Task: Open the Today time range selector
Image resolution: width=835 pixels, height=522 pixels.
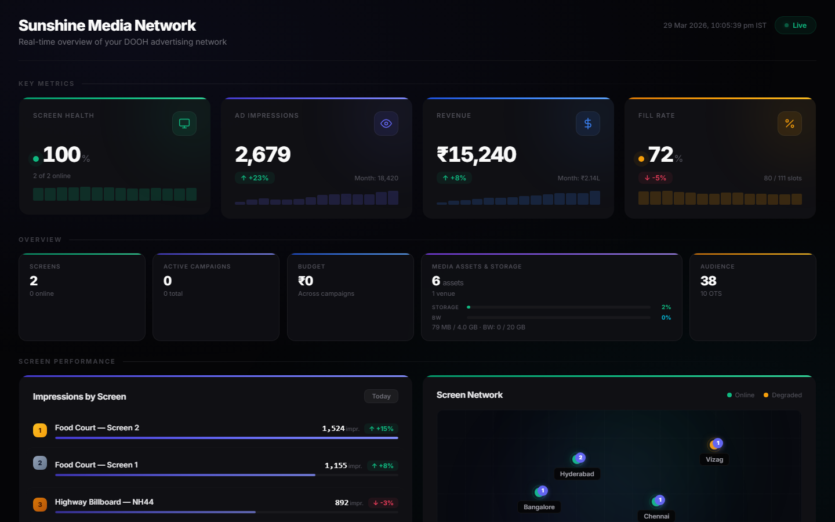Action: [x=381, y=396]
